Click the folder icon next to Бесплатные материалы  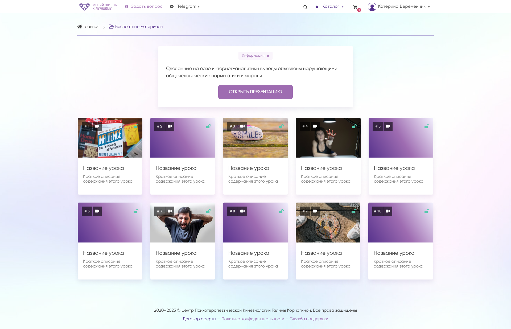tap(111, 26)
